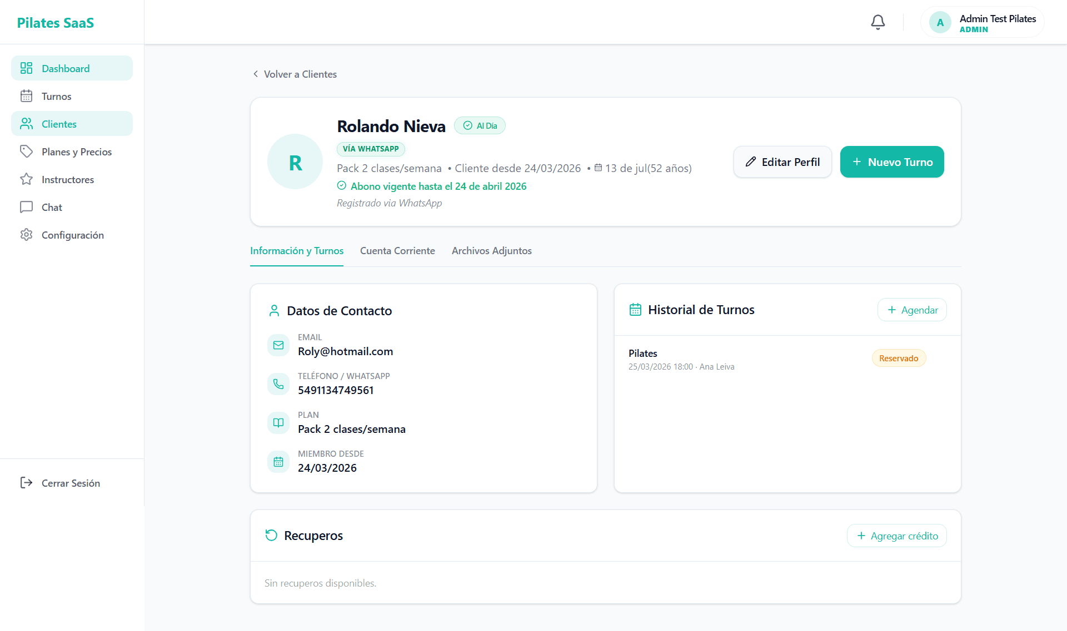Image resolution: width=1067 pixels, height=631 pixels.
Task: Click the email envelope icon
Action: click(x=278, y=345)
